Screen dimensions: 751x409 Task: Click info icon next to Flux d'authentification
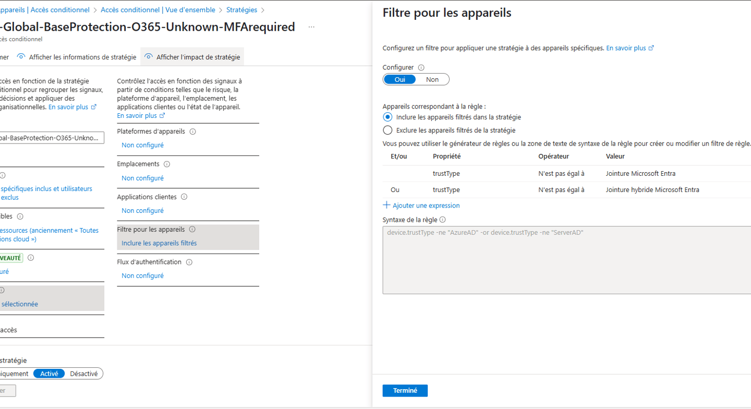coord(189,262)
